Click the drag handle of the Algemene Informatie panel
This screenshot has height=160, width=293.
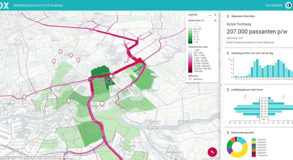coord(228,16)
